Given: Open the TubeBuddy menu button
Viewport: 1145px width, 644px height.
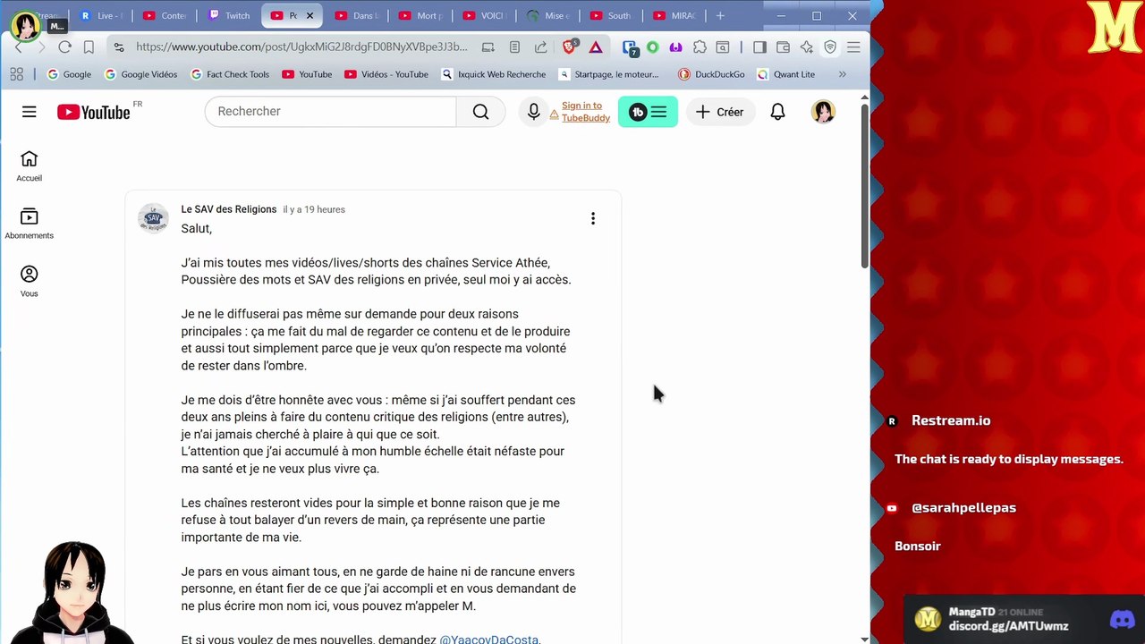Looking at the screenshot, I should [x=648, y=112].
